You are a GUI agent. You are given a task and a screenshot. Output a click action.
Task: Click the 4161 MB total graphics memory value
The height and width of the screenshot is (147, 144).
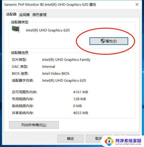tap(81, 92)
